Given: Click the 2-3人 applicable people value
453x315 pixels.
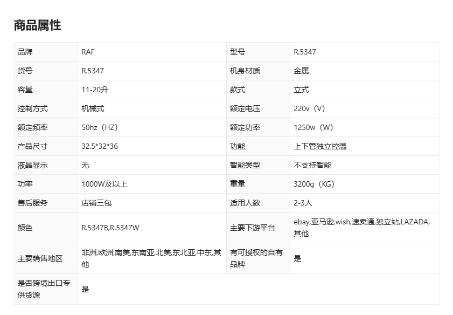Looking at the screenshot, I should pos(303,203).
